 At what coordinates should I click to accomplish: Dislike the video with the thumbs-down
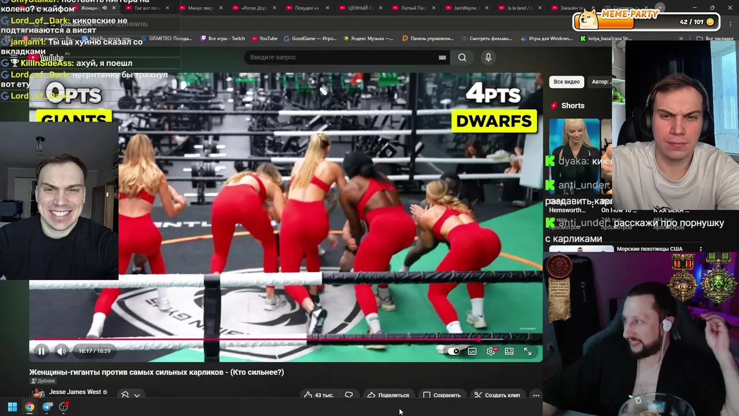click(349, 395)
